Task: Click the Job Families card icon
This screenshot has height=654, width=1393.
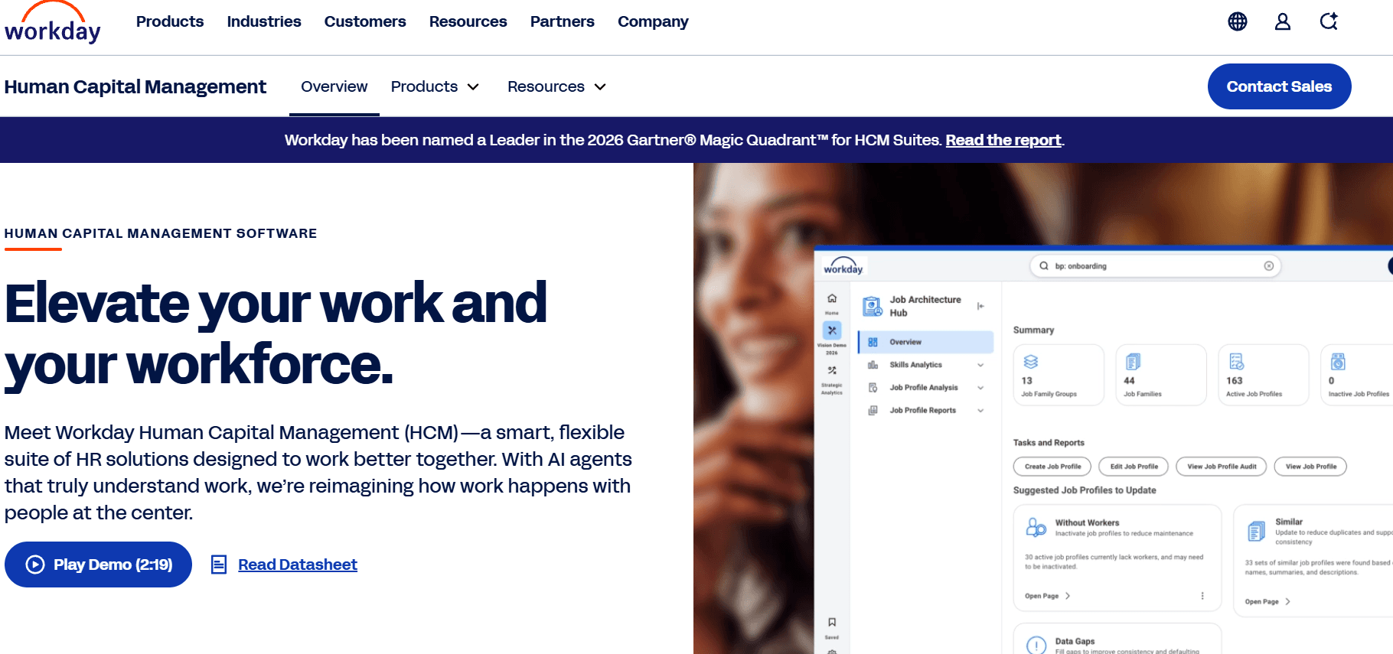Action: pyautogui.click(x=1134, y=361)
